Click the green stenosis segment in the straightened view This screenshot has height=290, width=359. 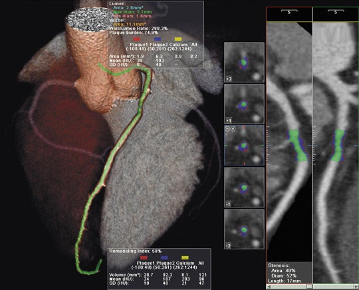(x=338, y=146)
